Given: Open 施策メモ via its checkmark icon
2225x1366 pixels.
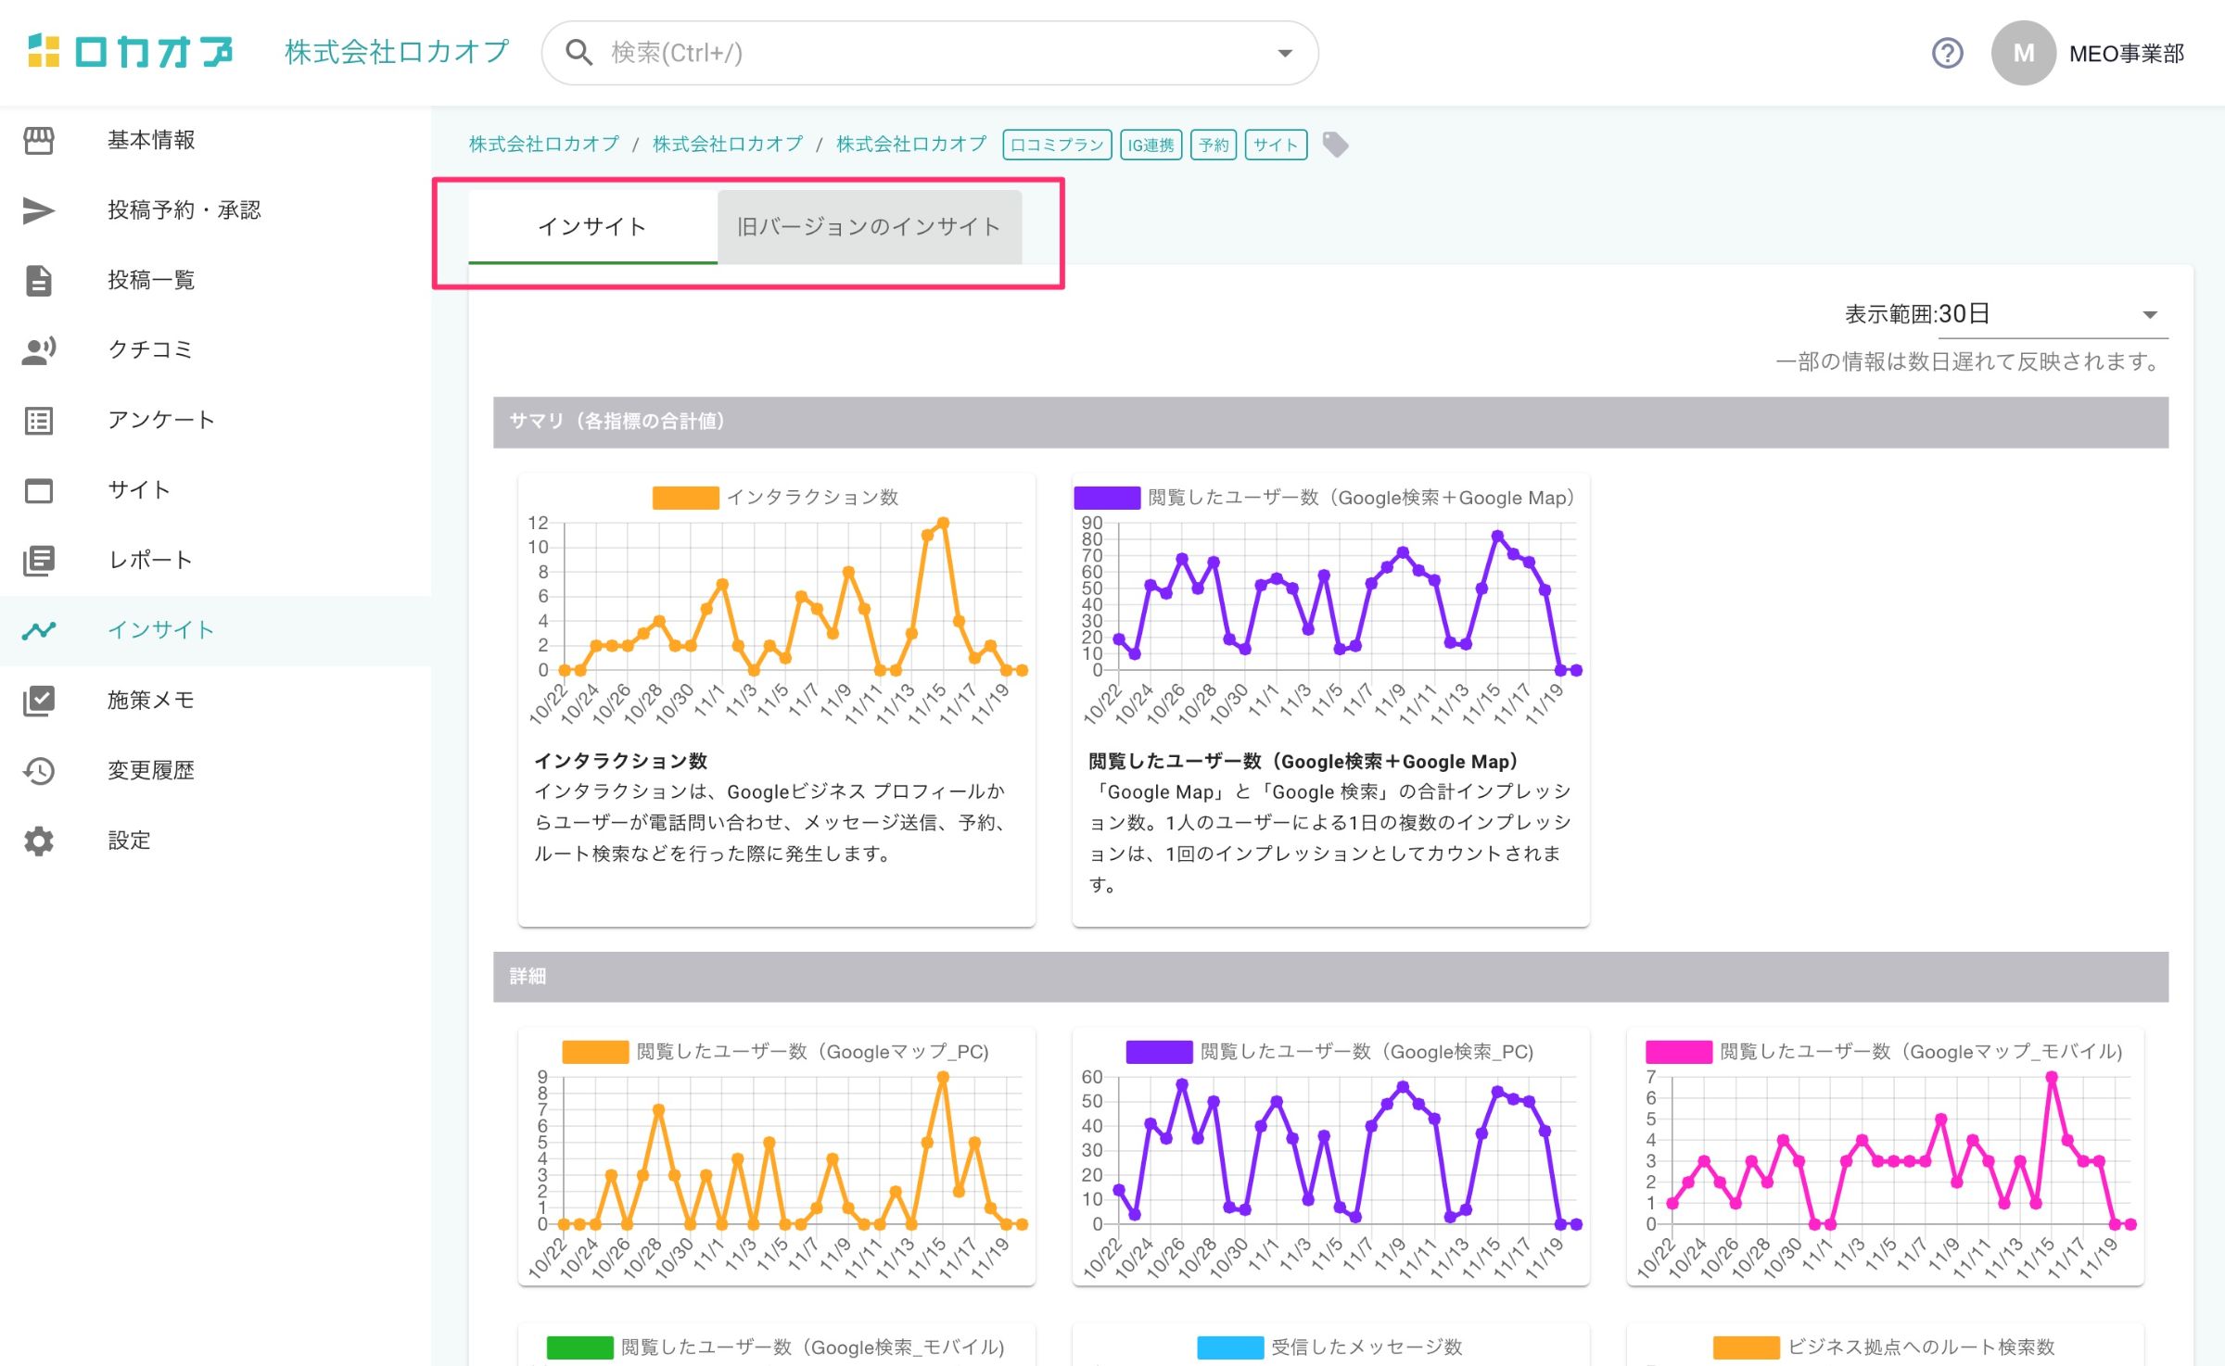Looking at the screenshot, I should [x=38, y=700].
